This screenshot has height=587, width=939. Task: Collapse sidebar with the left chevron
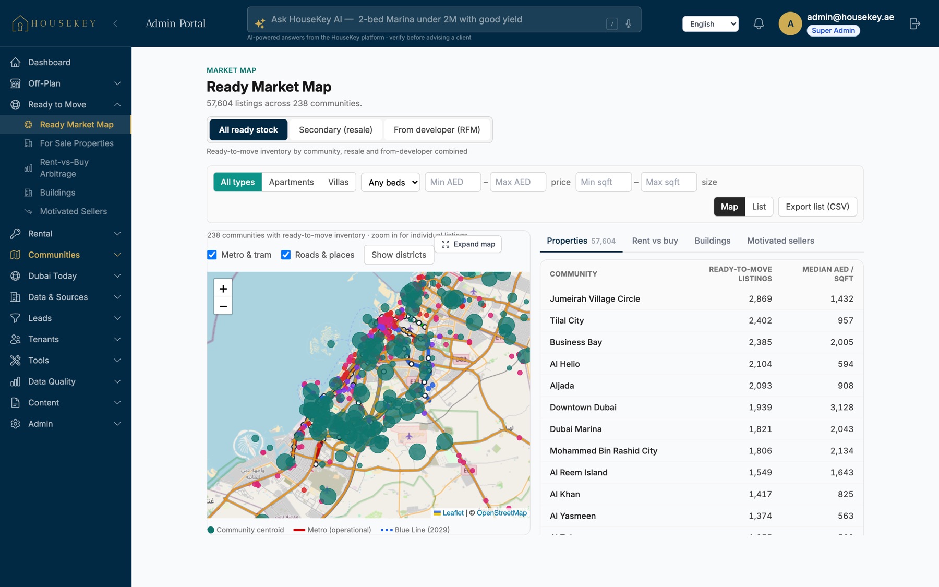(115, 23)
